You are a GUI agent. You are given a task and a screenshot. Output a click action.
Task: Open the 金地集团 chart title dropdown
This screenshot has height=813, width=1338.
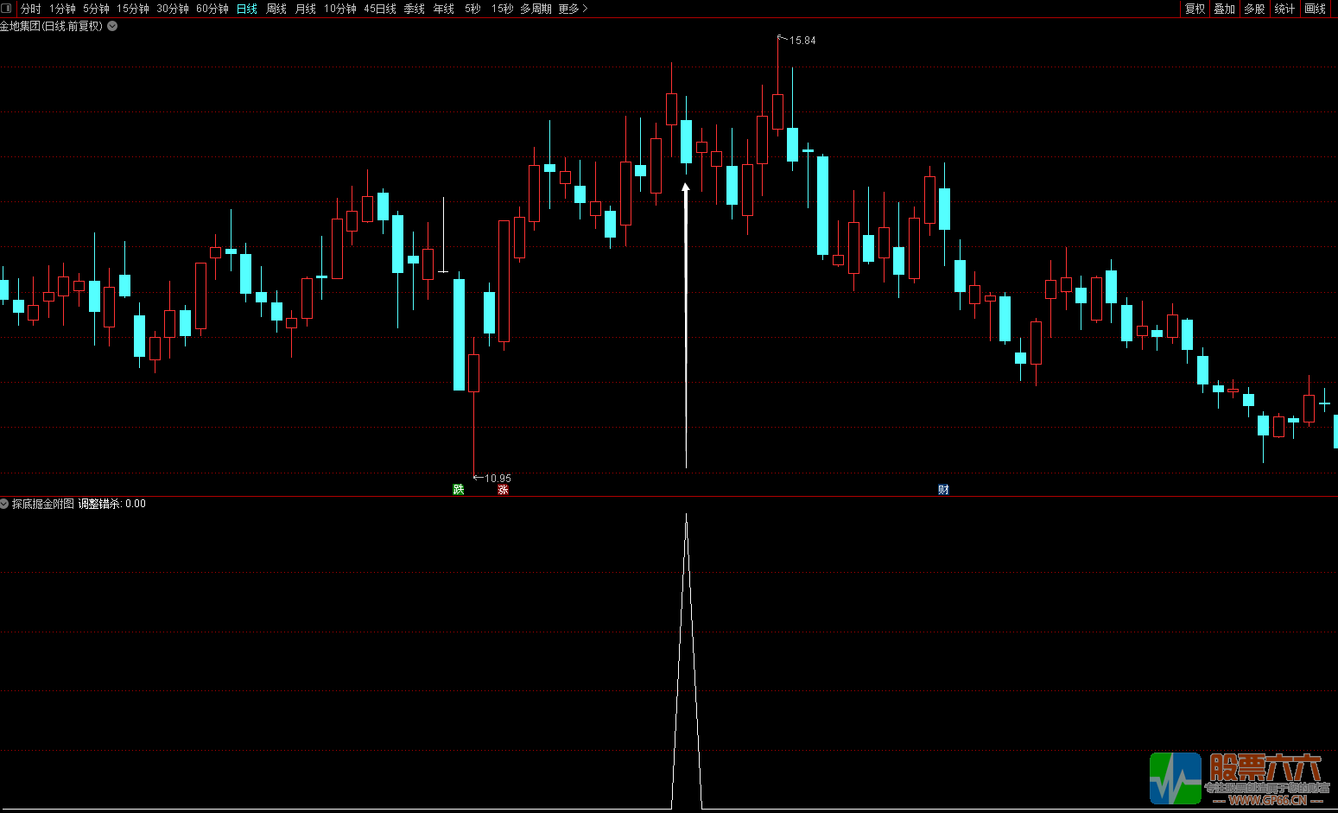pyautogui.click(x=112, y=26)
